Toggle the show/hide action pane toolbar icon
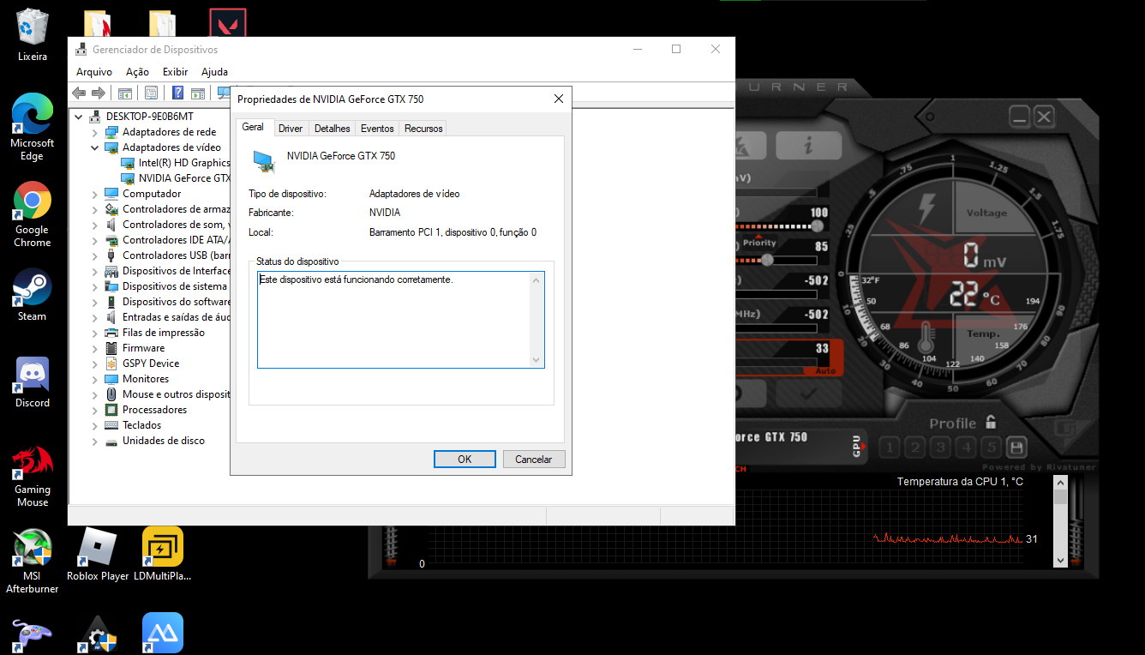The image size is (1145, 655). coord(197,93)
